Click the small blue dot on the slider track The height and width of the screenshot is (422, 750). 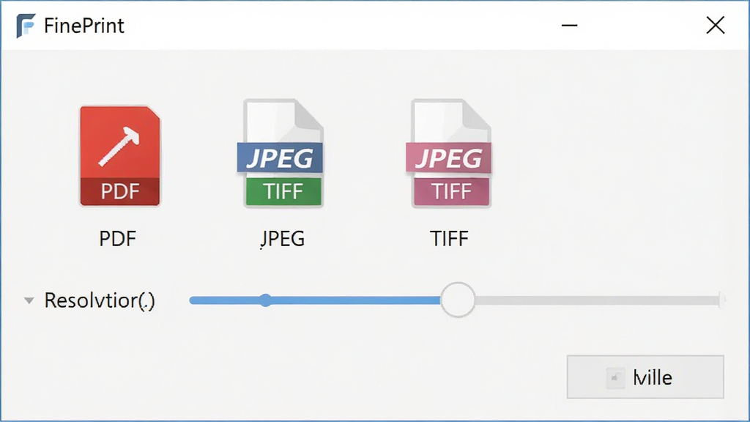pyautogui.click(x=265, y=300)
